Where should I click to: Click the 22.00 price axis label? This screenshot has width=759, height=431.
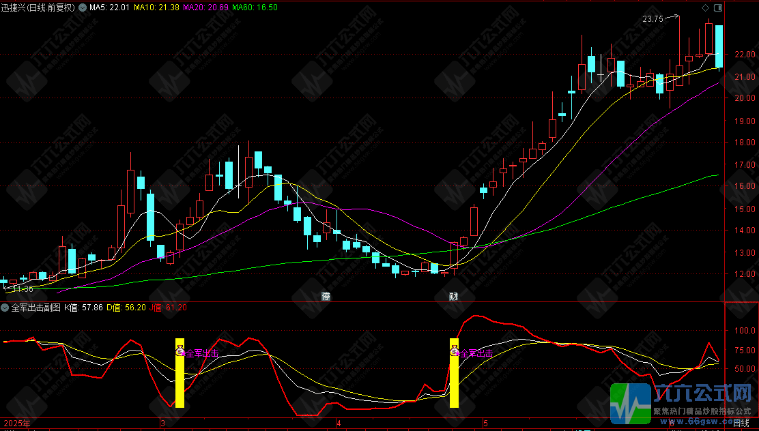[745, 54]
